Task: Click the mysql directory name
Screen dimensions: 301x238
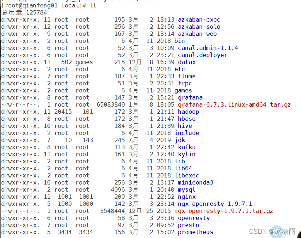Action: pos(187,190)
